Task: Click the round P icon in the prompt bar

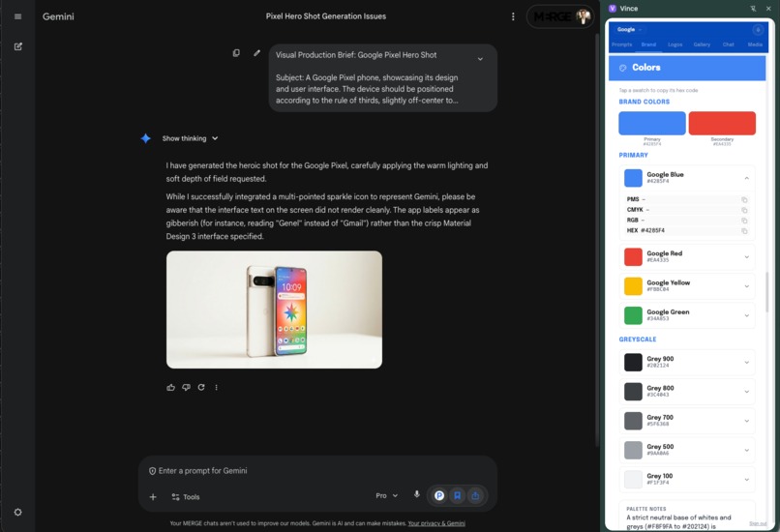Action: pos(439,495)
